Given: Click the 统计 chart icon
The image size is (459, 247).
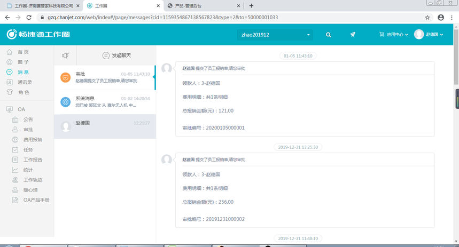Looking at the screenshot, I should [x=15, y=170].
